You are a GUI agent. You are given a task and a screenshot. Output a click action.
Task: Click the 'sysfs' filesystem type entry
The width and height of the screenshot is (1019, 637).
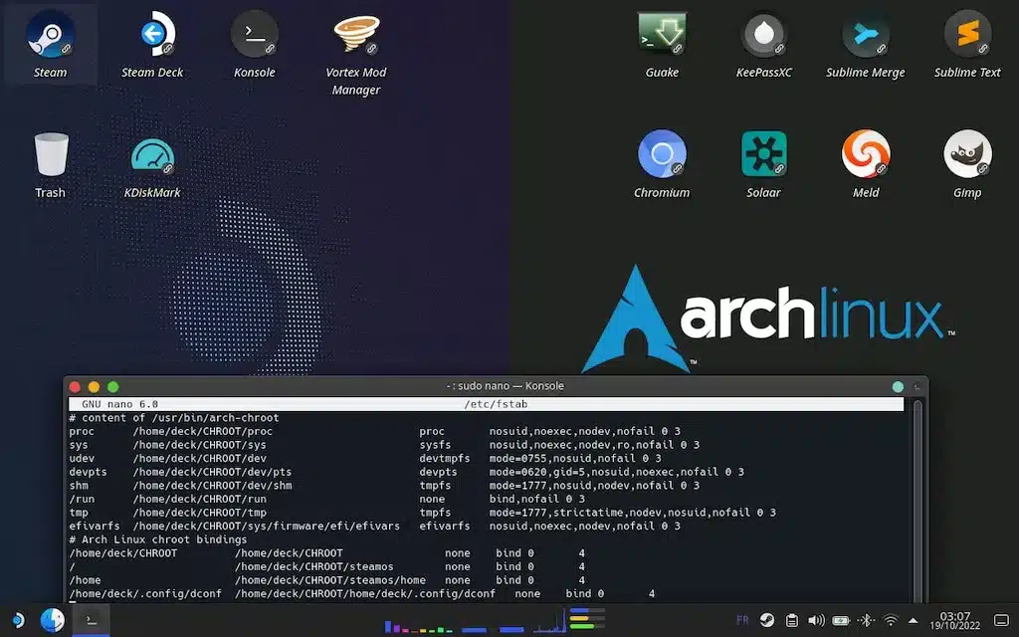click(x=435, y=445)
